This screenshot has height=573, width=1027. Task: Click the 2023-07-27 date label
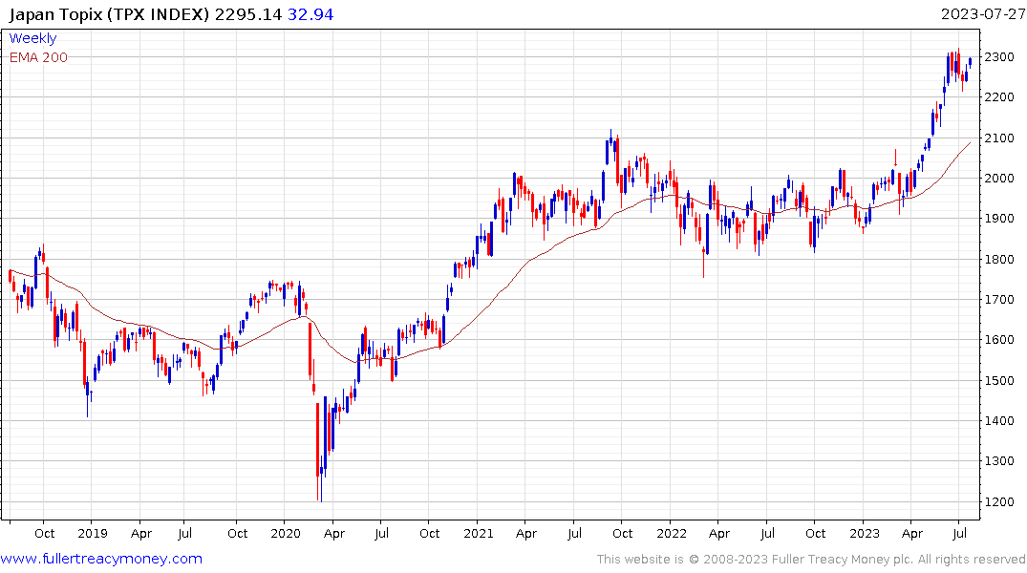pos(982,14)
